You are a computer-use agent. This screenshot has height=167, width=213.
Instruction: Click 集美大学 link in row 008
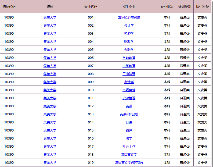[50, 74]
